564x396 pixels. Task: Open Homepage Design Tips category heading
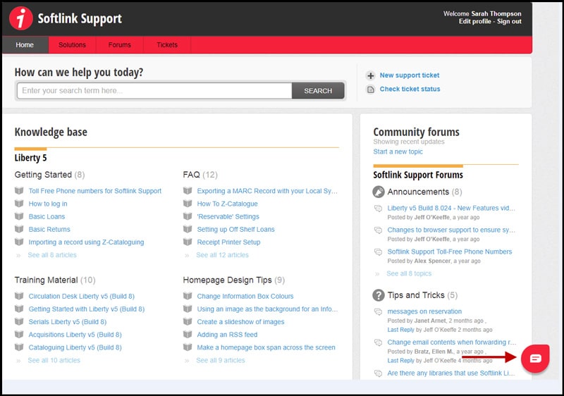click(x=227, y=280)
